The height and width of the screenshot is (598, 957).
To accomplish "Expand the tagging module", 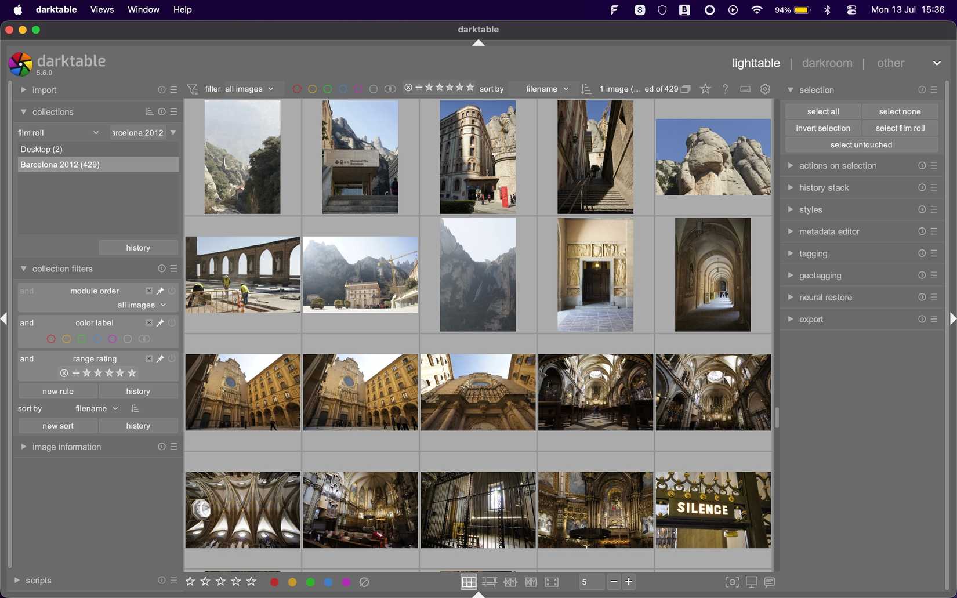I will click(x=791, y=253).
